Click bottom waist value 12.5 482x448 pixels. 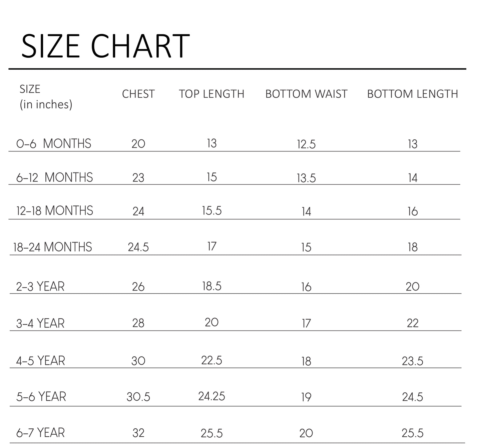tap(306, 144)
